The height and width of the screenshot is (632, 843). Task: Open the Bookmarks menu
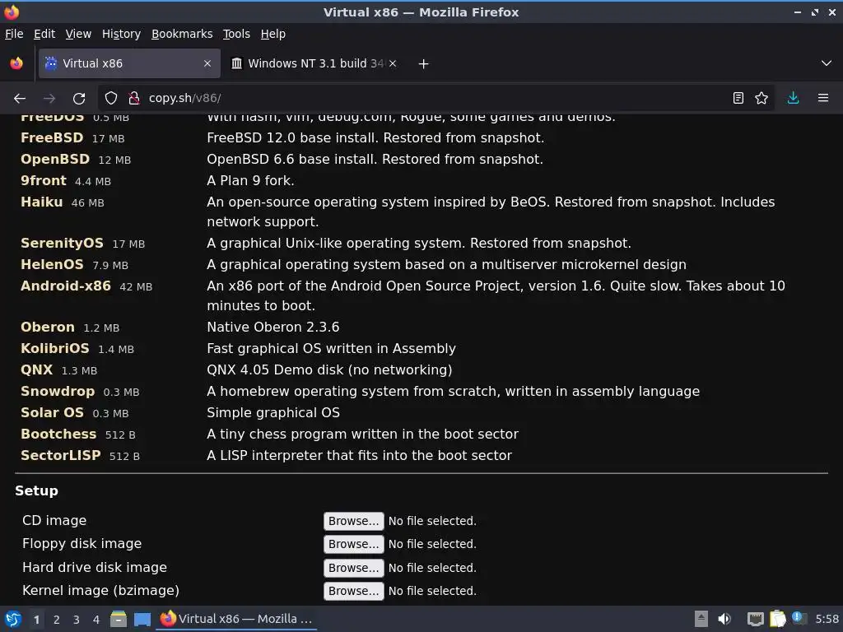182,34
